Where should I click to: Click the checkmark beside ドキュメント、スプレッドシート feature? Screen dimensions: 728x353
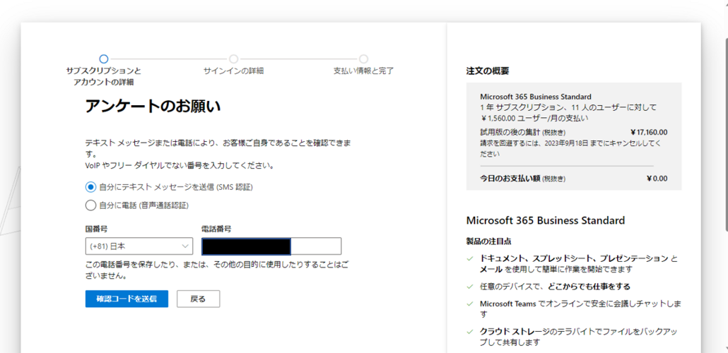[x=470, y=259]
